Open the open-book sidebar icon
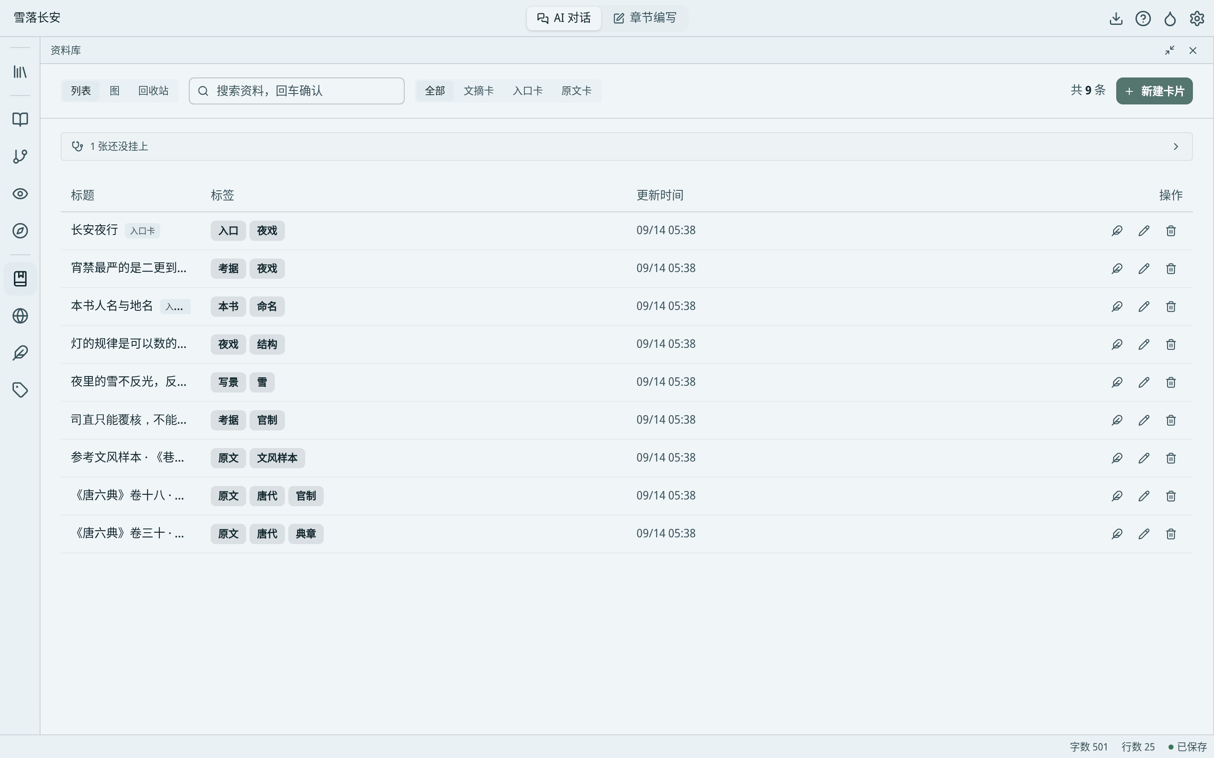 20,119
